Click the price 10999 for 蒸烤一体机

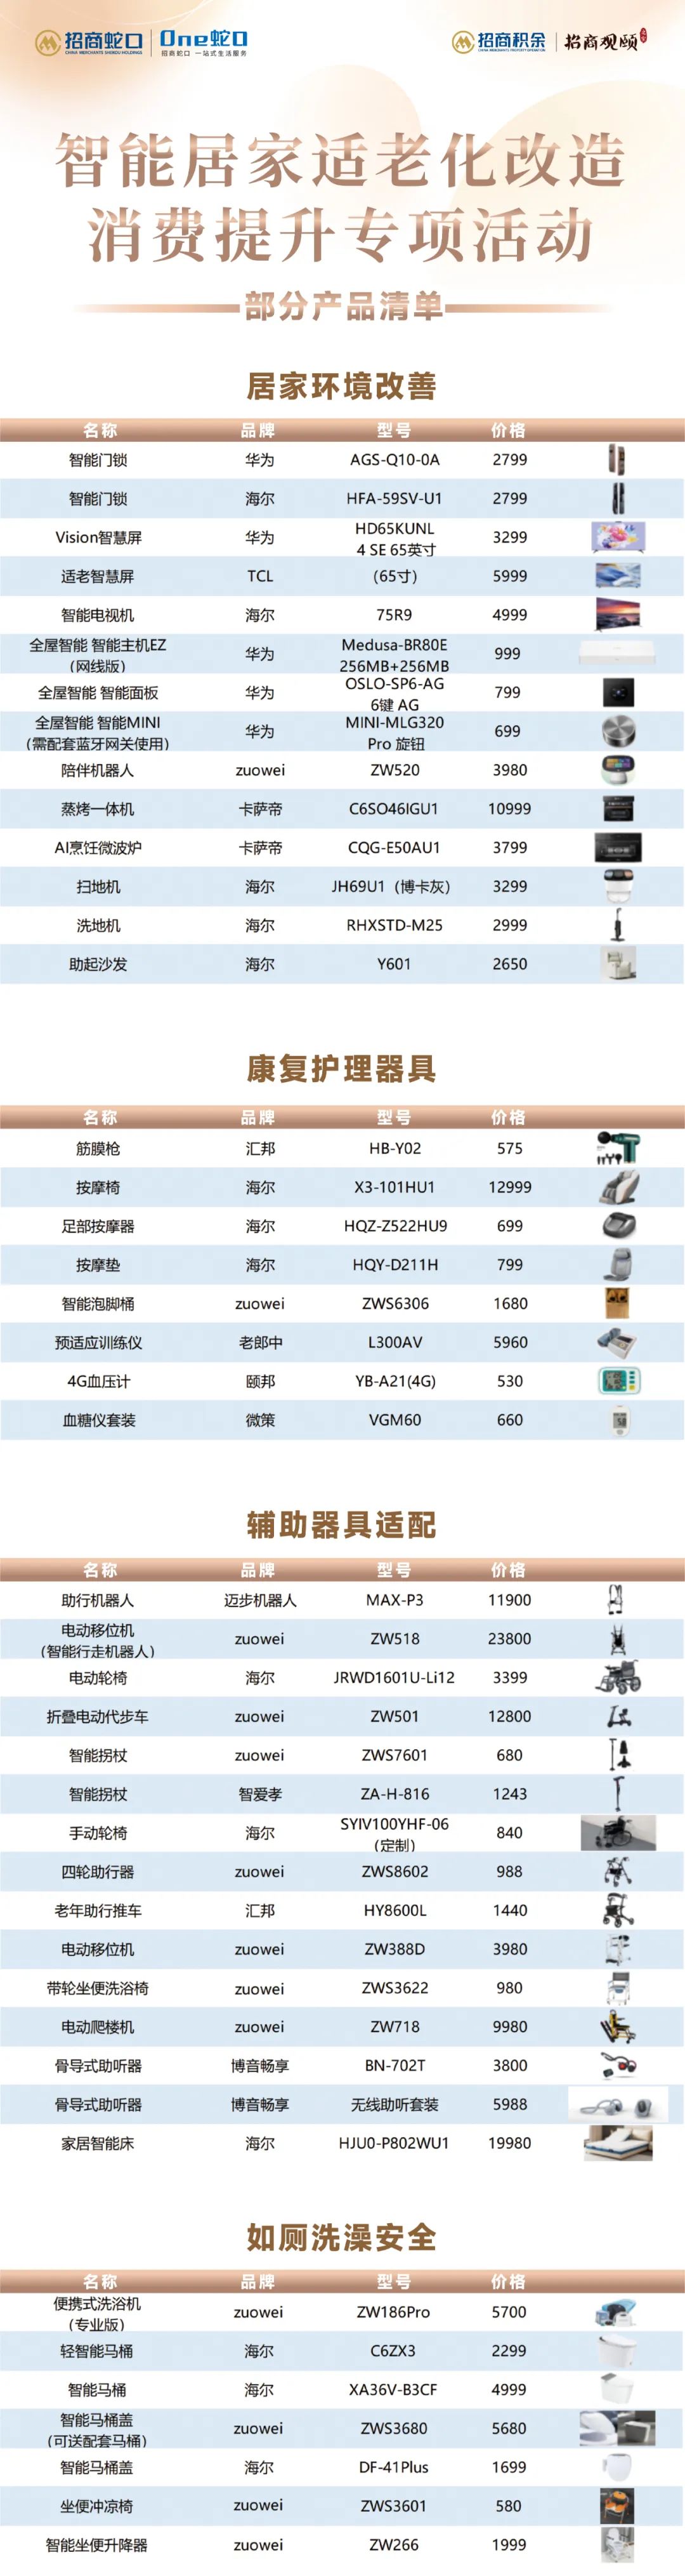(509, 809)
